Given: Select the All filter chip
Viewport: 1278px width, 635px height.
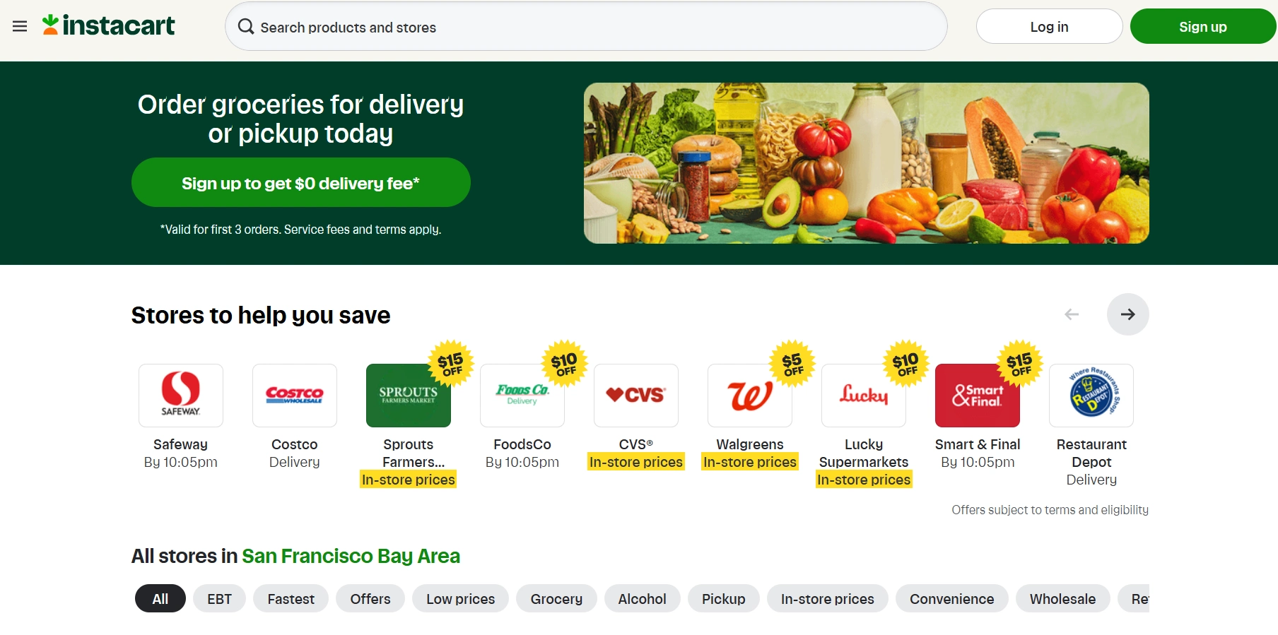Looking at the screenshot, I should (160, 598).
